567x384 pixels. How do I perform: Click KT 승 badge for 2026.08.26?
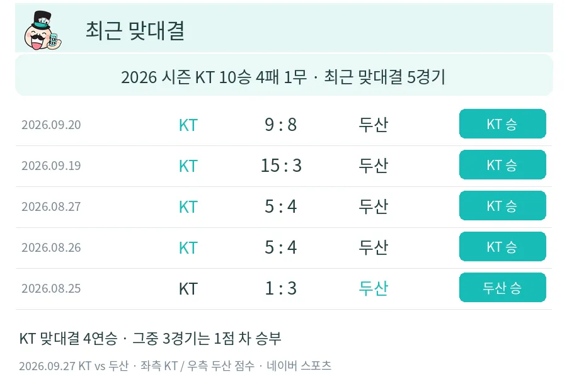[x=502, y=246]
